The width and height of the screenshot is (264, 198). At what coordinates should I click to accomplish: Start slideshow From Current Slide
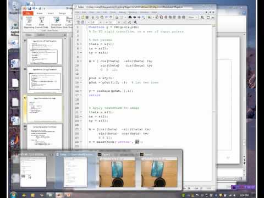[41, 23]
